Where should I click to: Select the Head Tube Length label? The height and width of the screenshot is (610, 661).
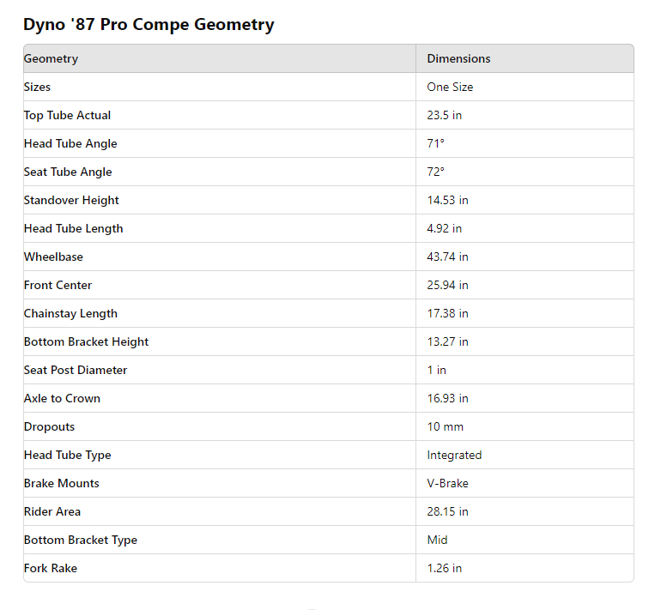click(x=73, y=229)
